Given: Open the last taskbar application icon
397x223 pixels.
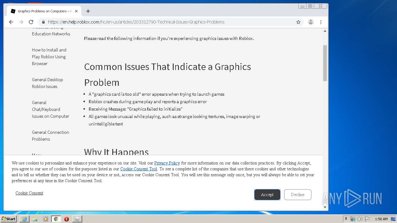Looking at the screenshot, I should 77,219.
